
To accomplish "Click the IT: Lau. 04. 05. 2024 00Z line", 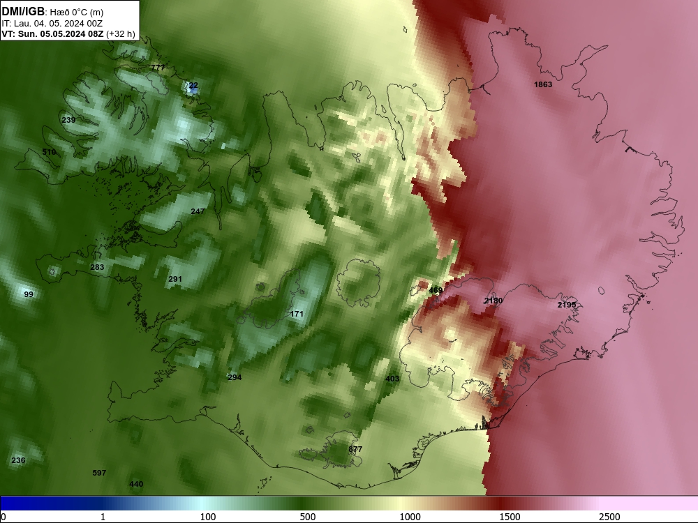I will 52,24.
